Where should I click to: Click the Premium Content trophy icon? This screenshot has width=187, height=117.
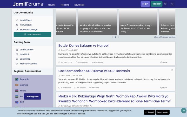click(17, 64)
